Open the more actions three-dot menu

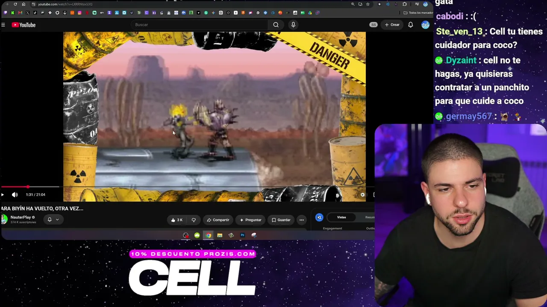coord(302,220)
